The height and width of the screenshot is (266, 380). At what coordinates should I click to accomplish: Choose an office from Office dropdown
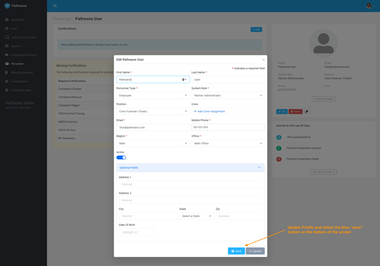point(227,143)
